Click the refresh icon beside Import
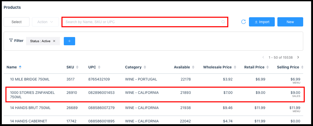The height and width of the screenshot is (126, 313). 243,22
